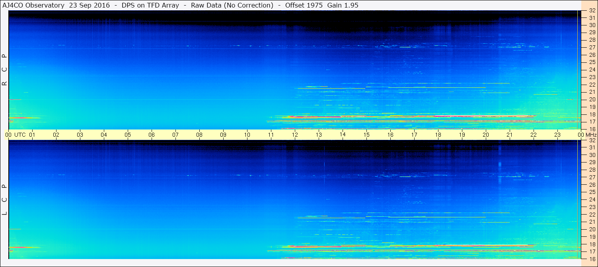Click 'Offset 1975' value in header
Image resolution: width=598 pixels, height=267 pixels.
click(x=304, y=5)
